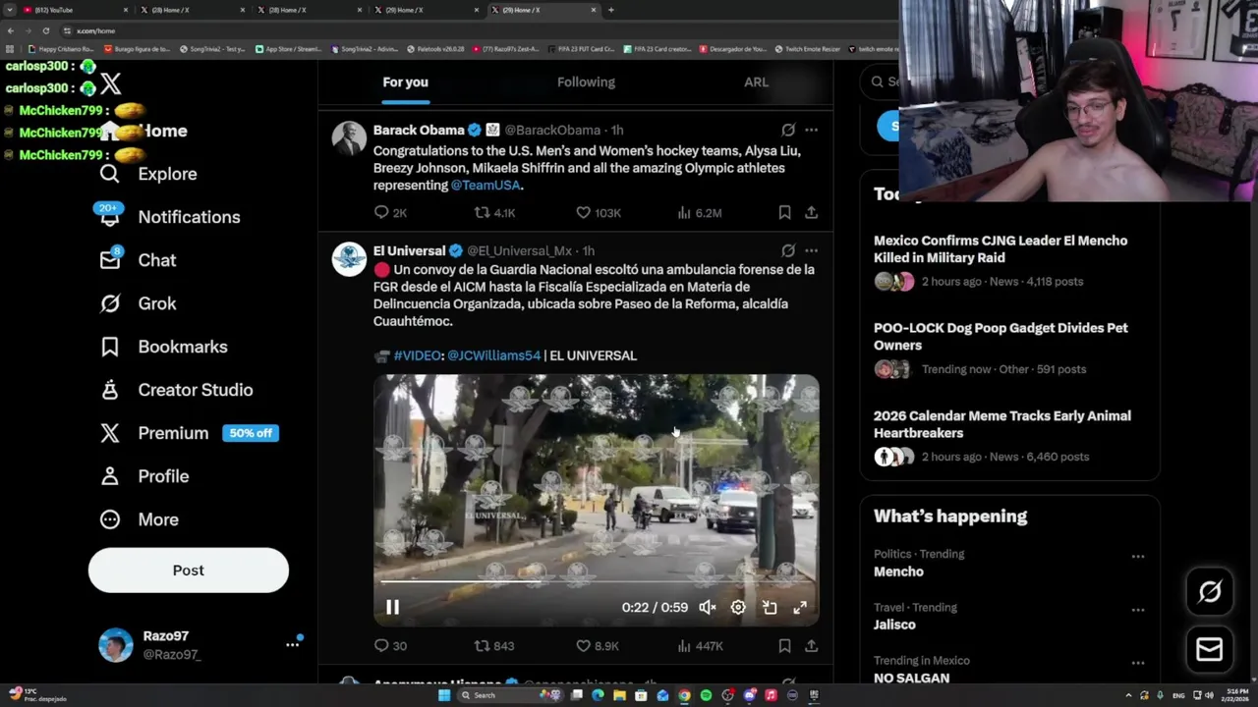The width and height of the screenshot is (1258, 707).
Task: Open options for Jalisco trend
Action: pyautogui.click(x=1137, y=609)
